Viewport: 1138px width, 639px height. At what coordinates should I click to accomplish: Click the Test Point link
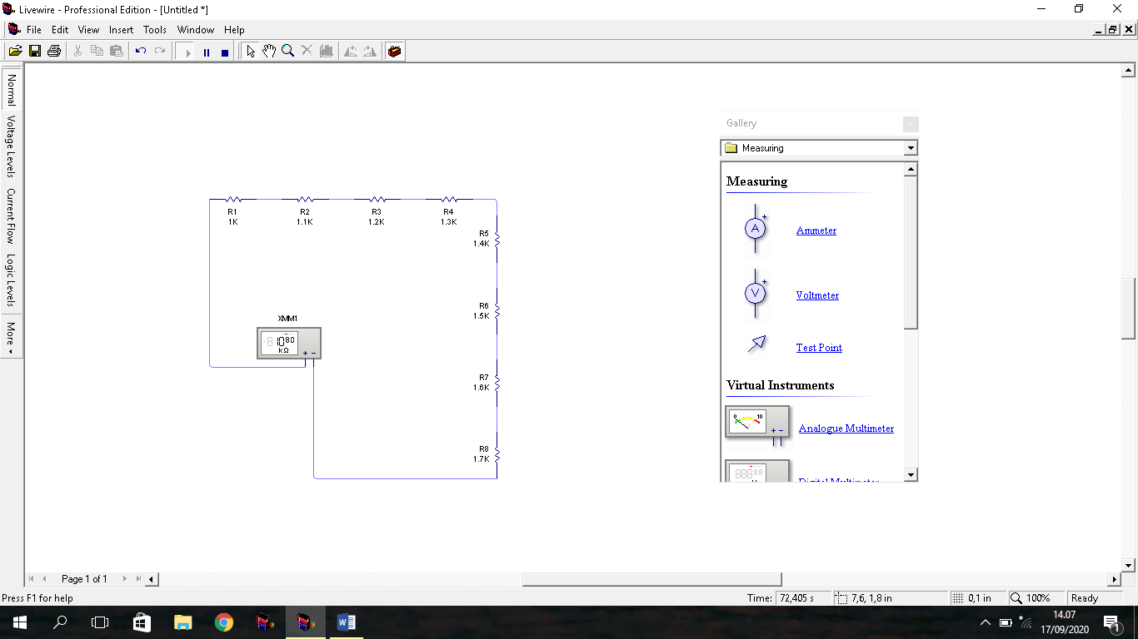(819, 348)
